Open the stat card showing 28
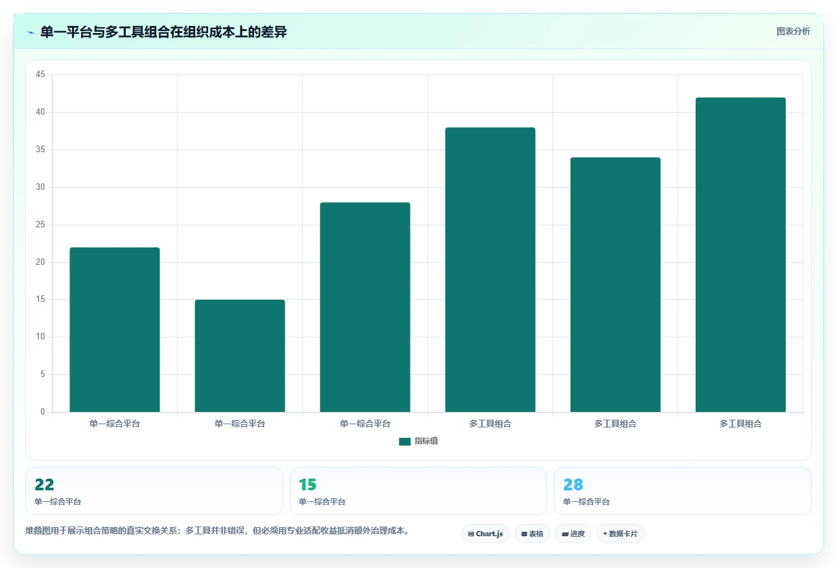This screenshot has height=568, width=837. [682, 491]
